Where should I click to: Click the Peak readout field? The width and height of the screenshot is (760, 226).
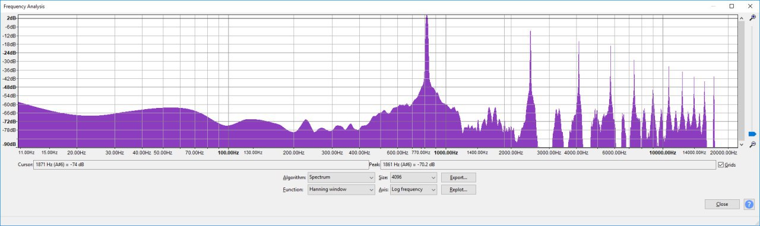pos(547,165)
